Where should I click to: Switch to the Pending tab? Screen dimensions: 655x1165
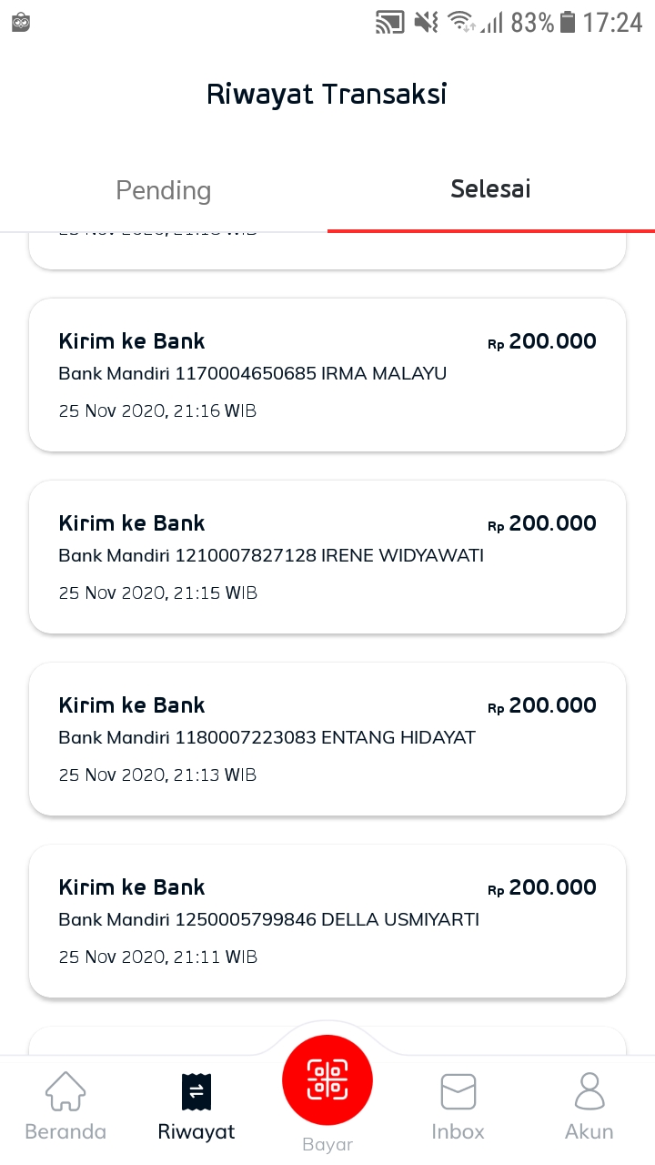(x=164, y=190)
